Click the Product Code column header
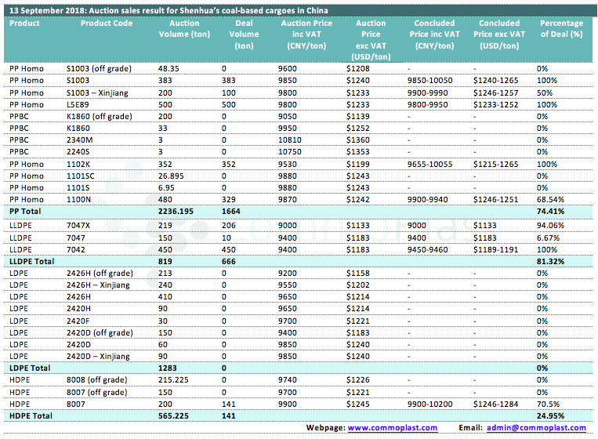This screenshot has width=598, height=439. click(107, 24)
